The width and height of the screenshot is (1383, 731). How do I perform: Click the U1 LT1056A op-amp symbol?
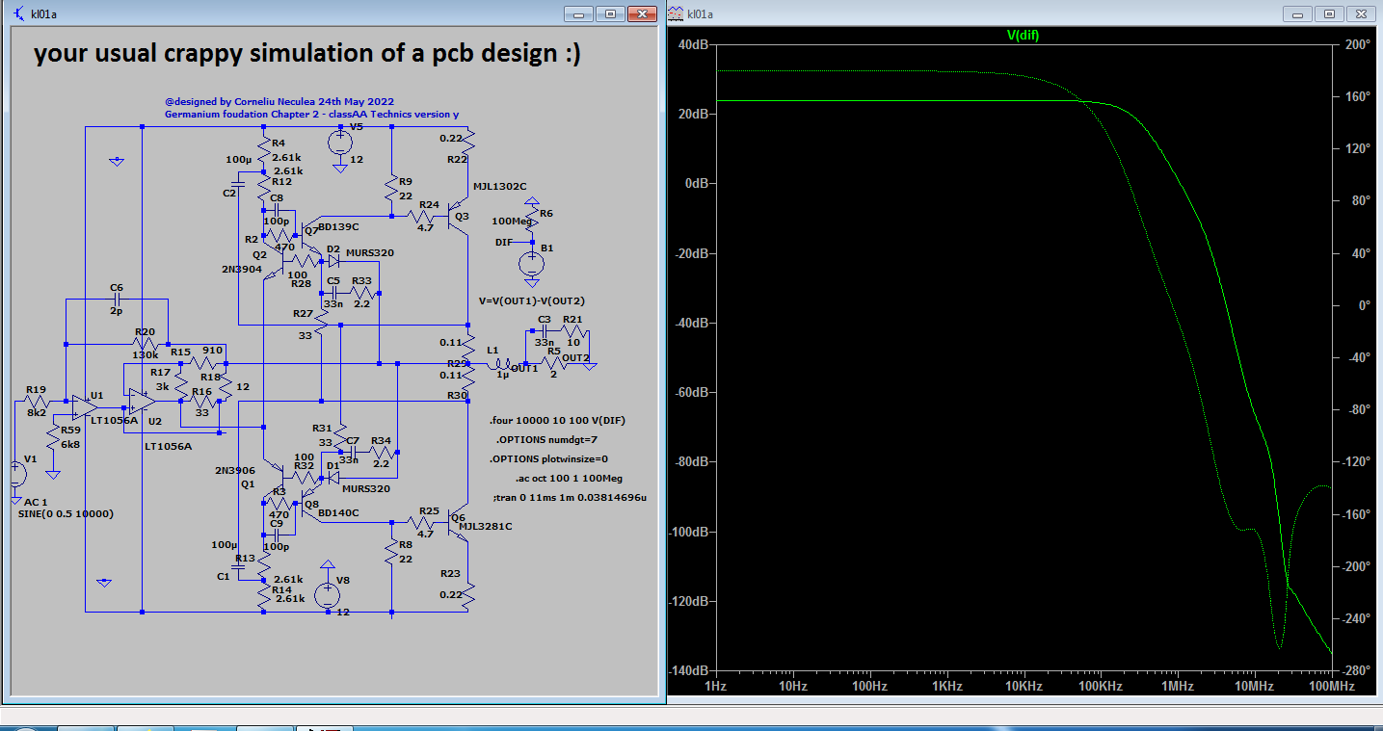point(85,406)
